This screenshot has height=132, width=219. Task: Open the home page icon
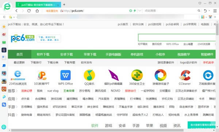pos(37,11)
